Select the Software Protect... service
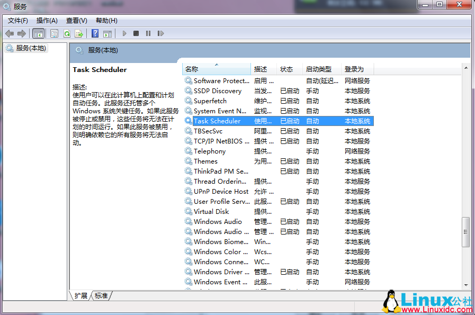Viewport: 475px width, 315px height. point(222,80)
